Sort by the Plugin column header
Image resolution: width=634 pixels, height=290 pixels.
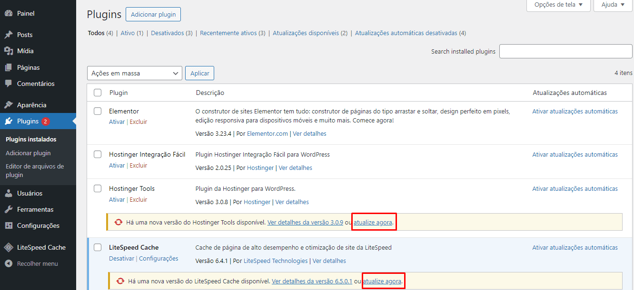point(119,93)
